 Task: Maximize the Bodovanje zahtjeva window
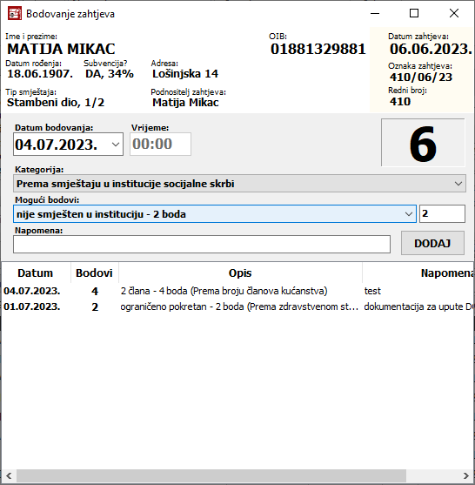click(x=414, y=13)
